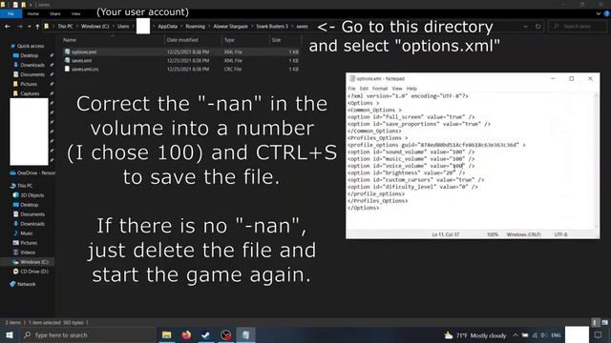
Task: Open Videos folder under This PC
Action: click(x=28, y=252)
